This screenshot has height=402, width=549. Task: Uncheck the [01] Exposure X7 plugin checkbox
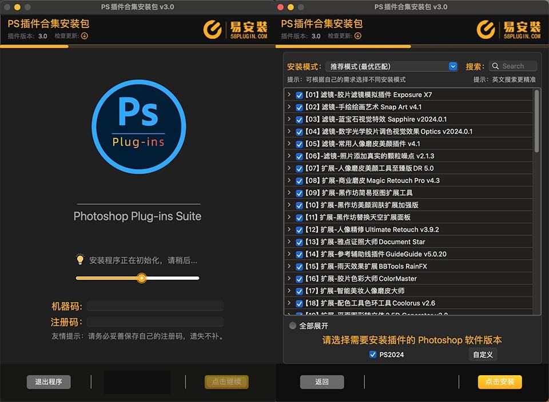pos(299,95)
